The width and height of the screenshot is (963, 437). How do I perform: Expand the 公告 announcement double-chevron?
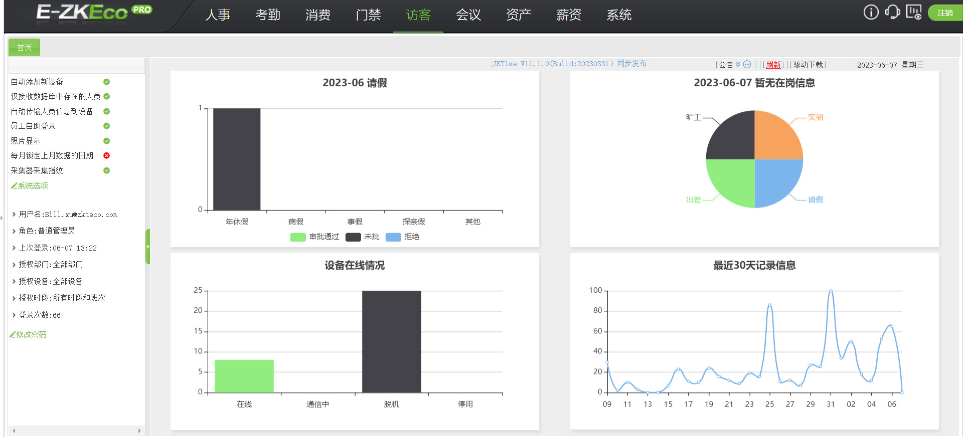pos(738,64)
